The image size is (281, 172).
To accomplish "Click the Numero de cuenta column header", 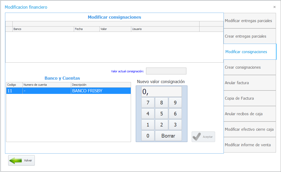I will (47, 85).
